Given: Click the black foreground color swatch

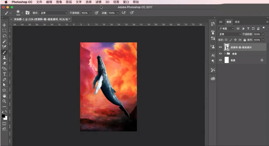Looking at the screenshot, I should [x=3, y=116].
